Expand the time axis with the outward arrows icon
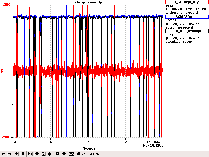The width and height of the screenshot is (209, 157). (37, 154)
